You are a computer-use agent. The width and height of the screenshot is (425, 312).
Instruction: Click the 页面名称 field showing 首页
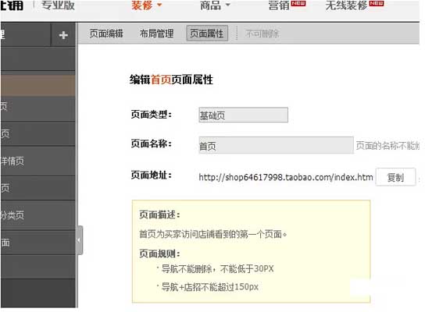coord(276,145)
